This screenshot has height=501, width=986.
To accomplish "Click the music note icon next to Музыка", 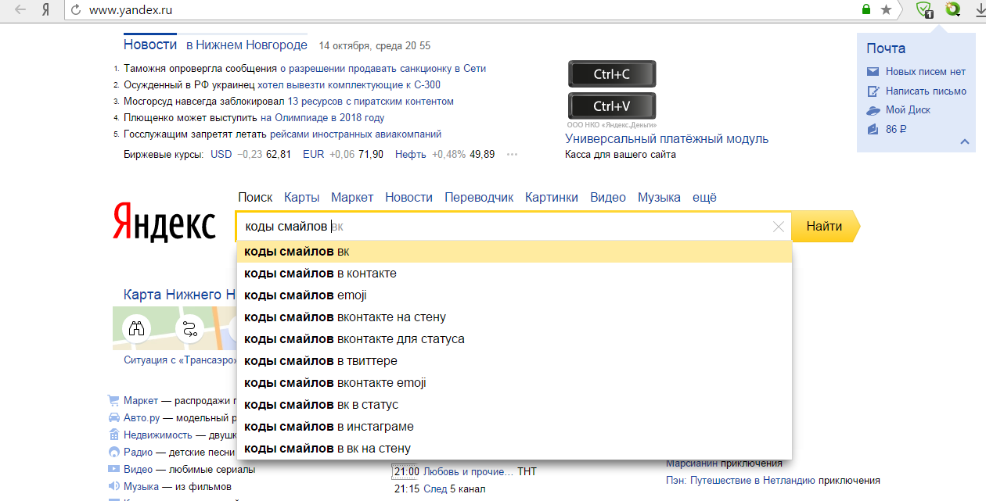I will pos(114,486).
